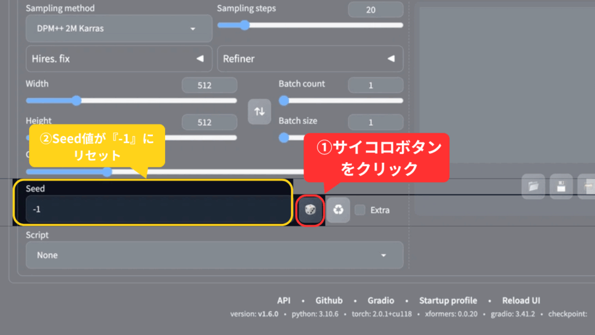Open the Startup profile link
The height and width of the screenshot is (335, 595).
pyautogui.click(x=448, y=301)
